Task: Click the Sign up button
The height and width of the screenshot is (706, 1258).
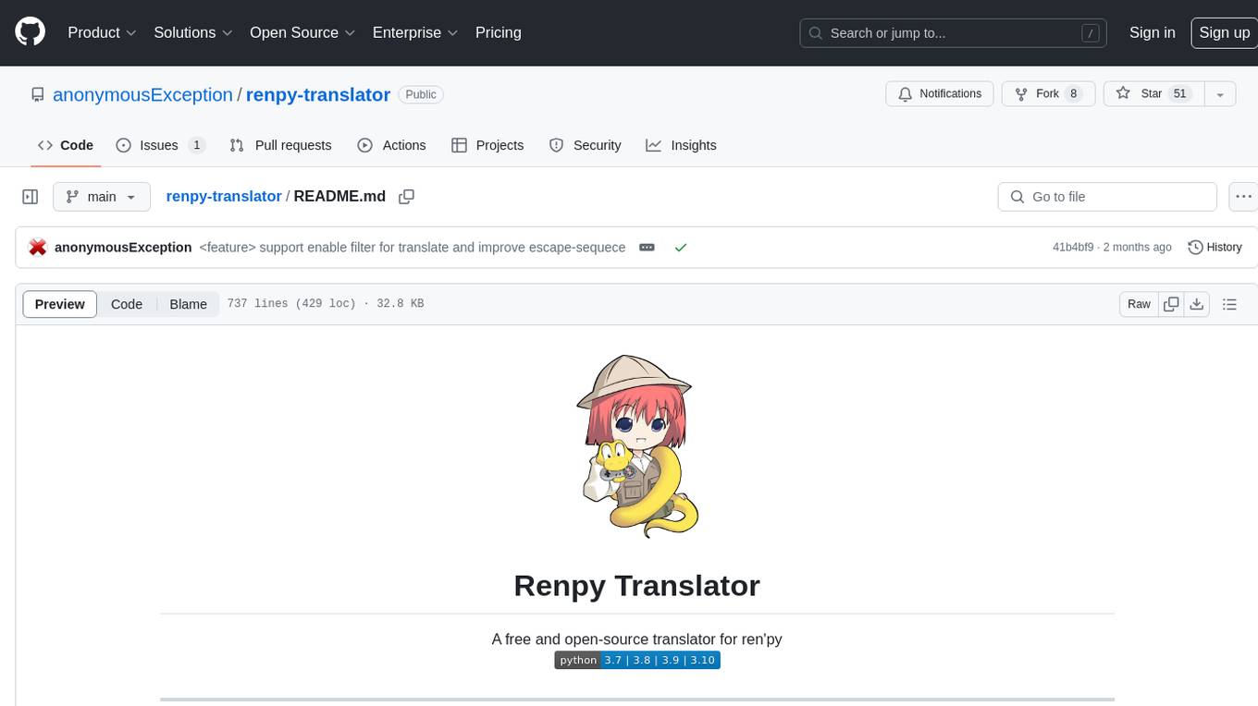Action: 1224,32
